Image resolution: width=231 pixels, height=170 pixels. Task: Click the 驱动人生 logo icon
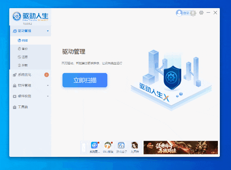(x=17, y=16)
